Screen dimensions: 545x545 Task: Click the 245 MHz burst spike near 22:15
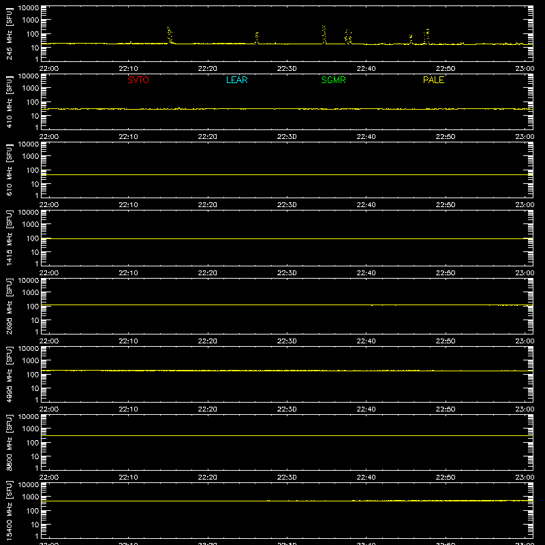170,35
